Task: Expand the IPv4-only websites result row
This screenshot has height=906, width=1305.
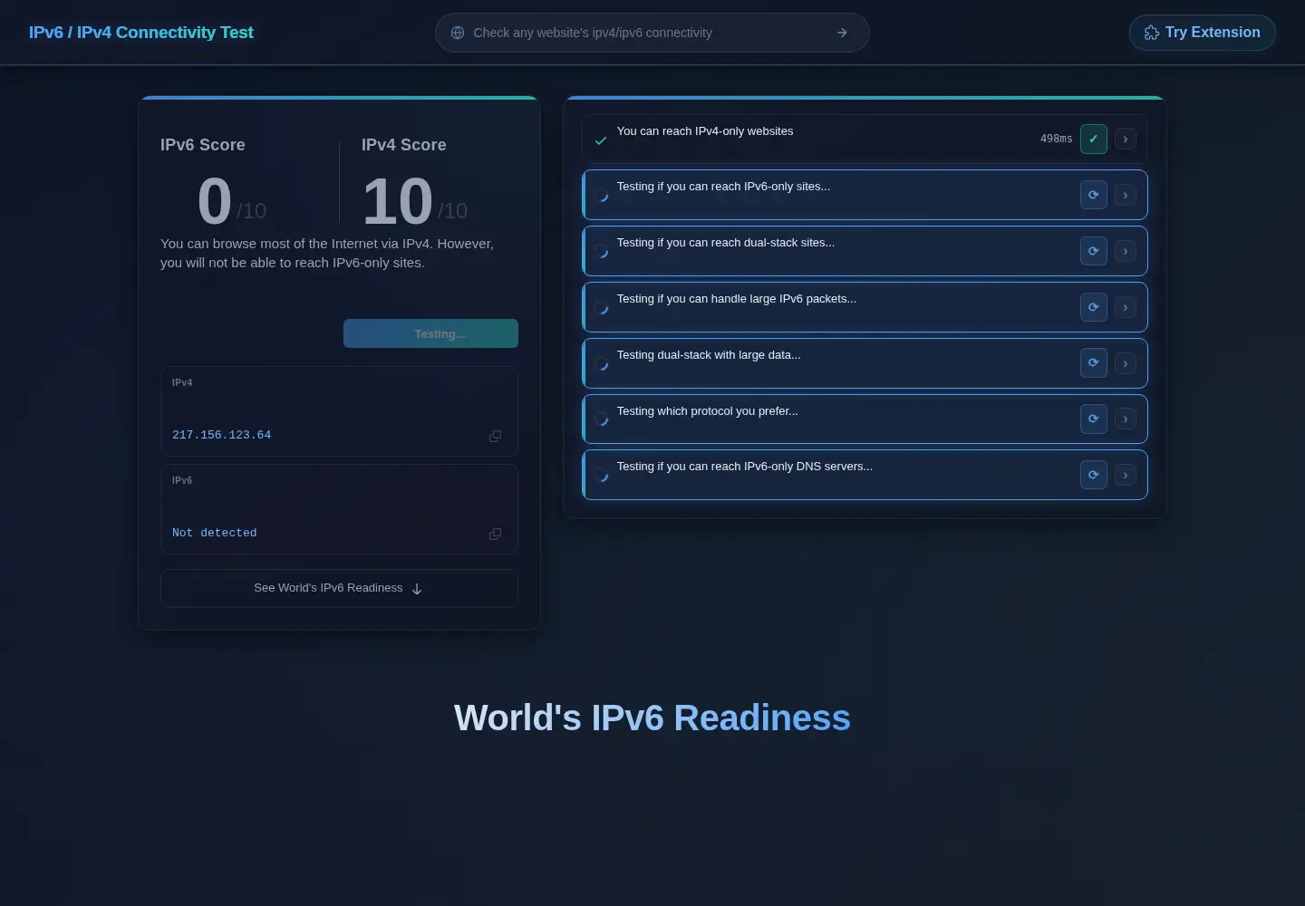Action: [1126, 139]
